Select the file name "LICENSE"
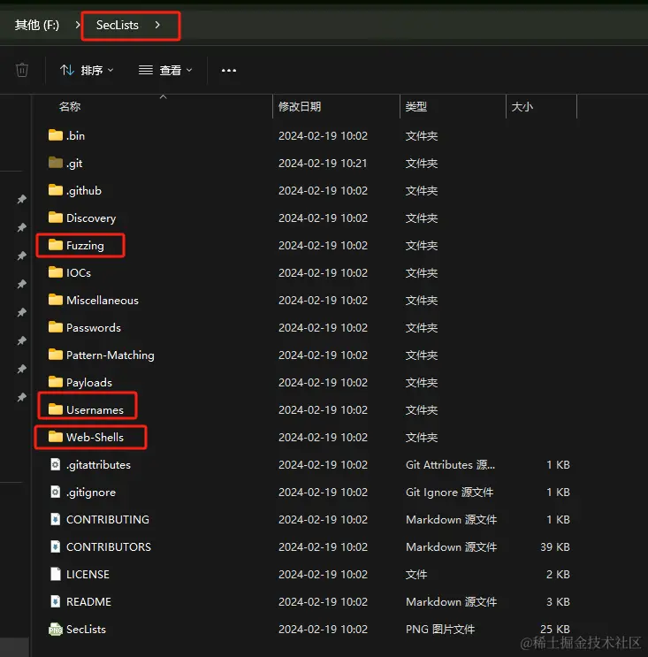Image resolution: width=648 pixels, height=657 pixels. tap(88, 575)
